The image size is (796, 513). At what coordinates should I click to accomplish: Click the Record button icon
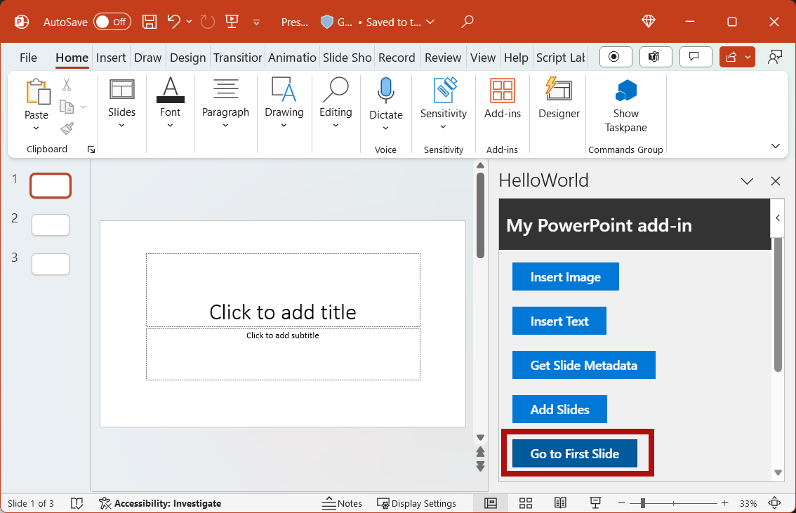click(x=616, y=57)
